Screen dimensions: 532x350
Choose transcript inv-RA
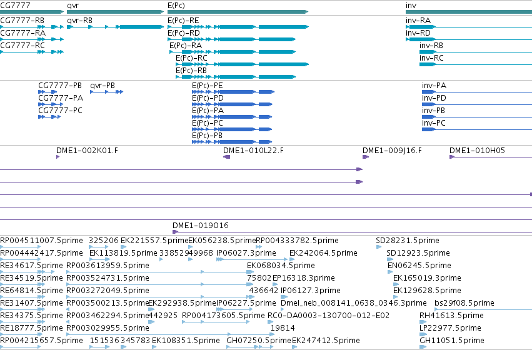tap(418, 21)
